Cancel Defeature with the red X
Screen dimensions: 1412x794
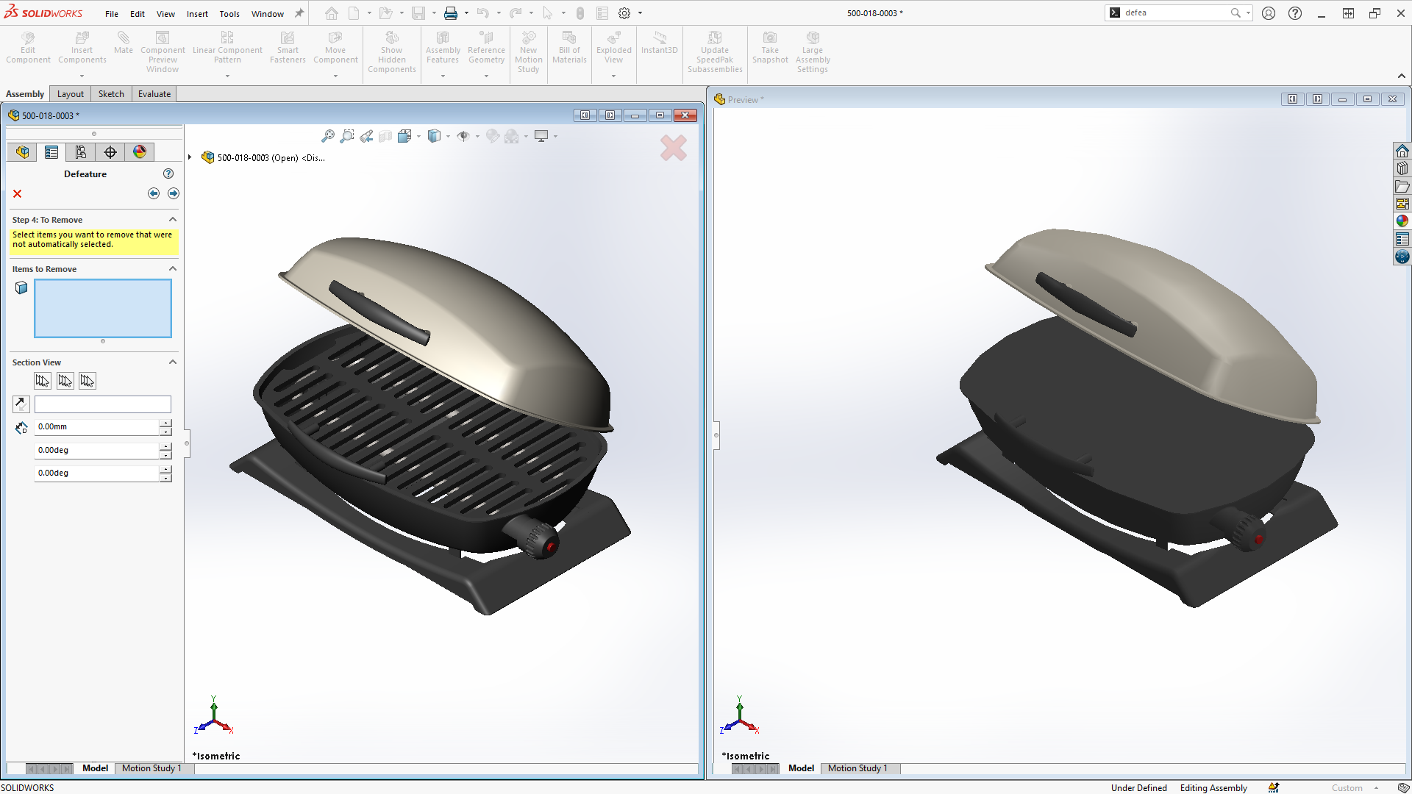coord(17,193)
